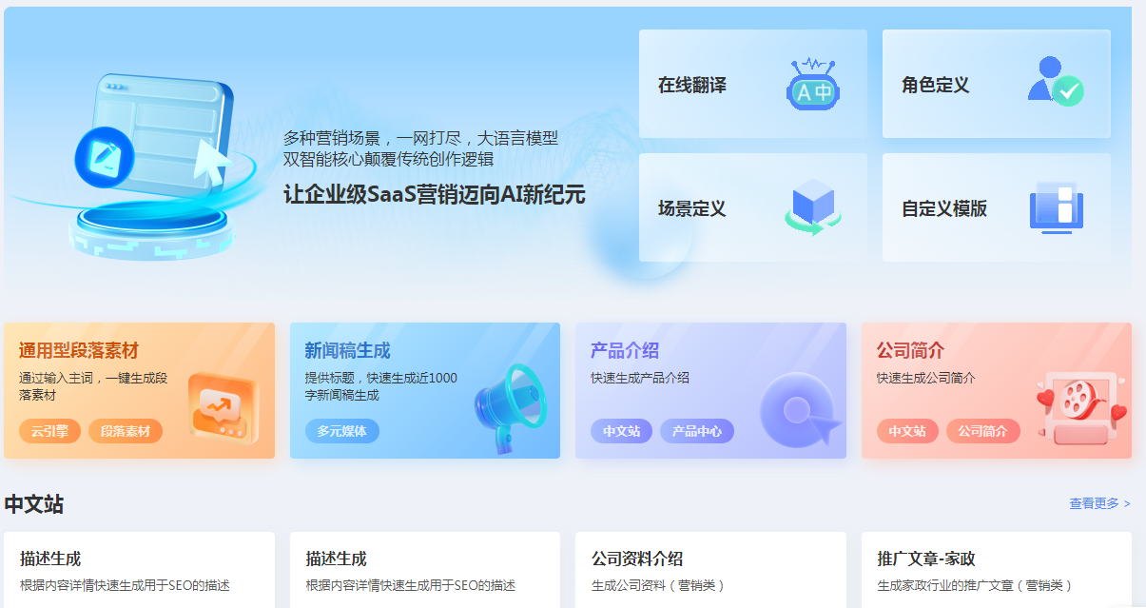Open the 推广文章-家政 template card
The height and width of the screenshot is (608, 1146).
click(x=996, y=570)
